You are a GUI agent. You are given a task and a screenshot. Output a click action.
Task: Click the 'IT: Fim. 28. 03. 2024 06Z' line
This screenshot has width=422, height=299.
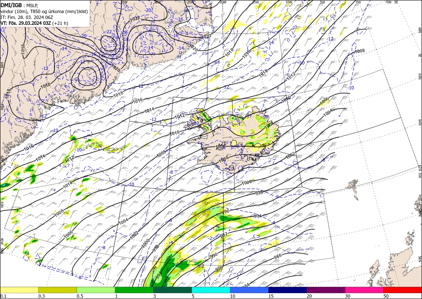pos(27,17)
